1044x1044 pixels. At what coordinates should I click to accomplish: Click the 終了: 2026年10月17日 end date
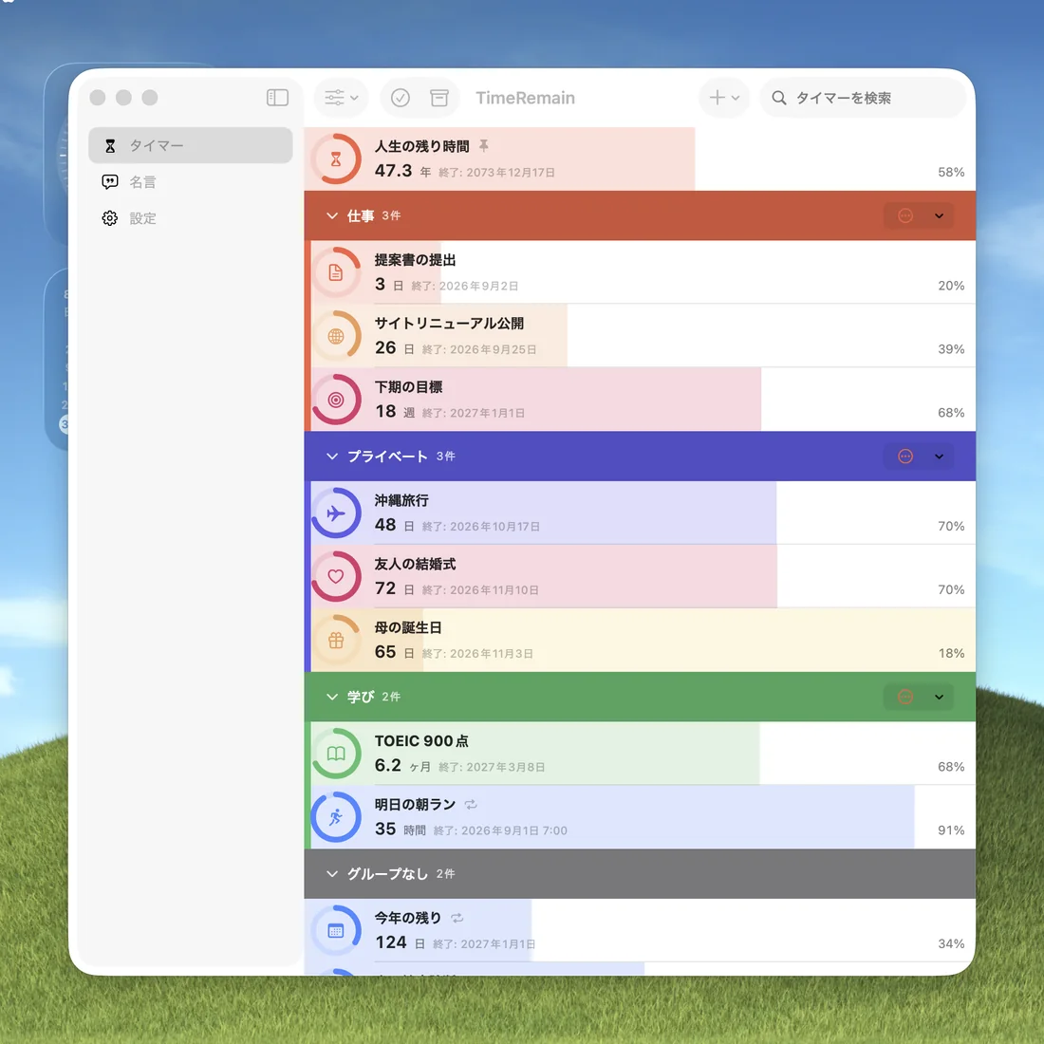(481, 527)
